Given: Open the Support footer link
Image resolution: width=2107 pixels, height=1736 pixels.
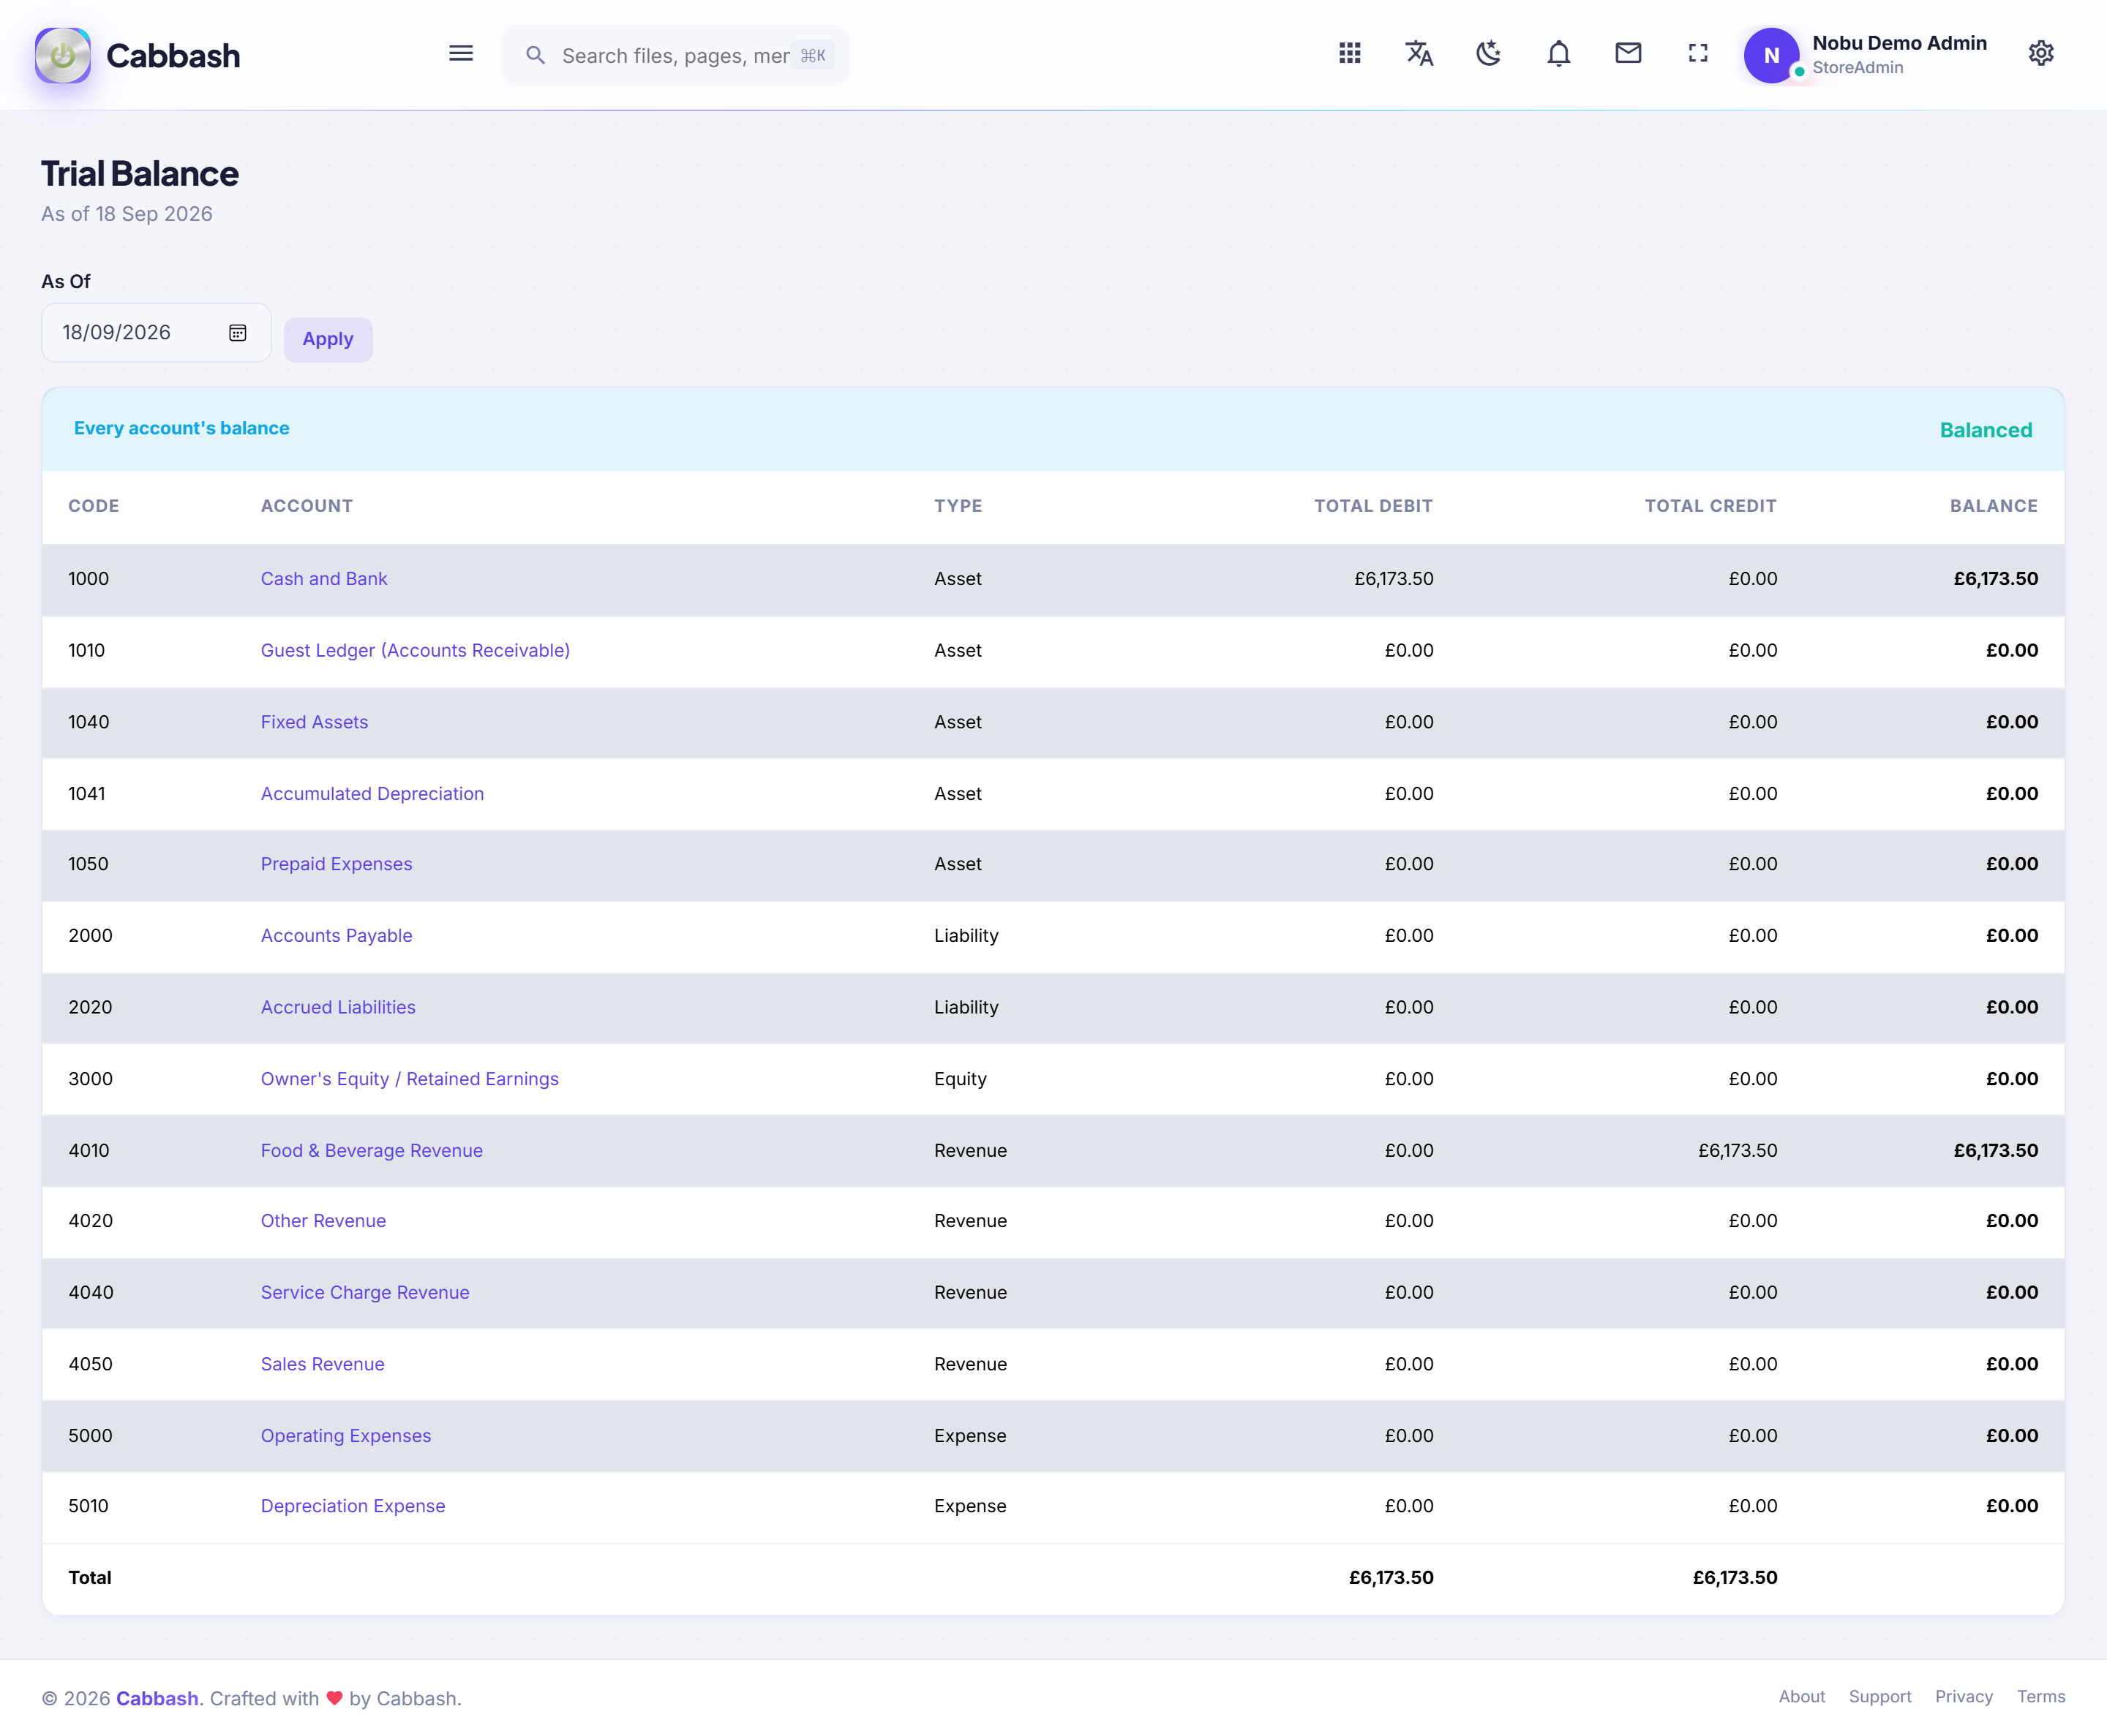Looking at the screenshot, I should 1880,1697.
